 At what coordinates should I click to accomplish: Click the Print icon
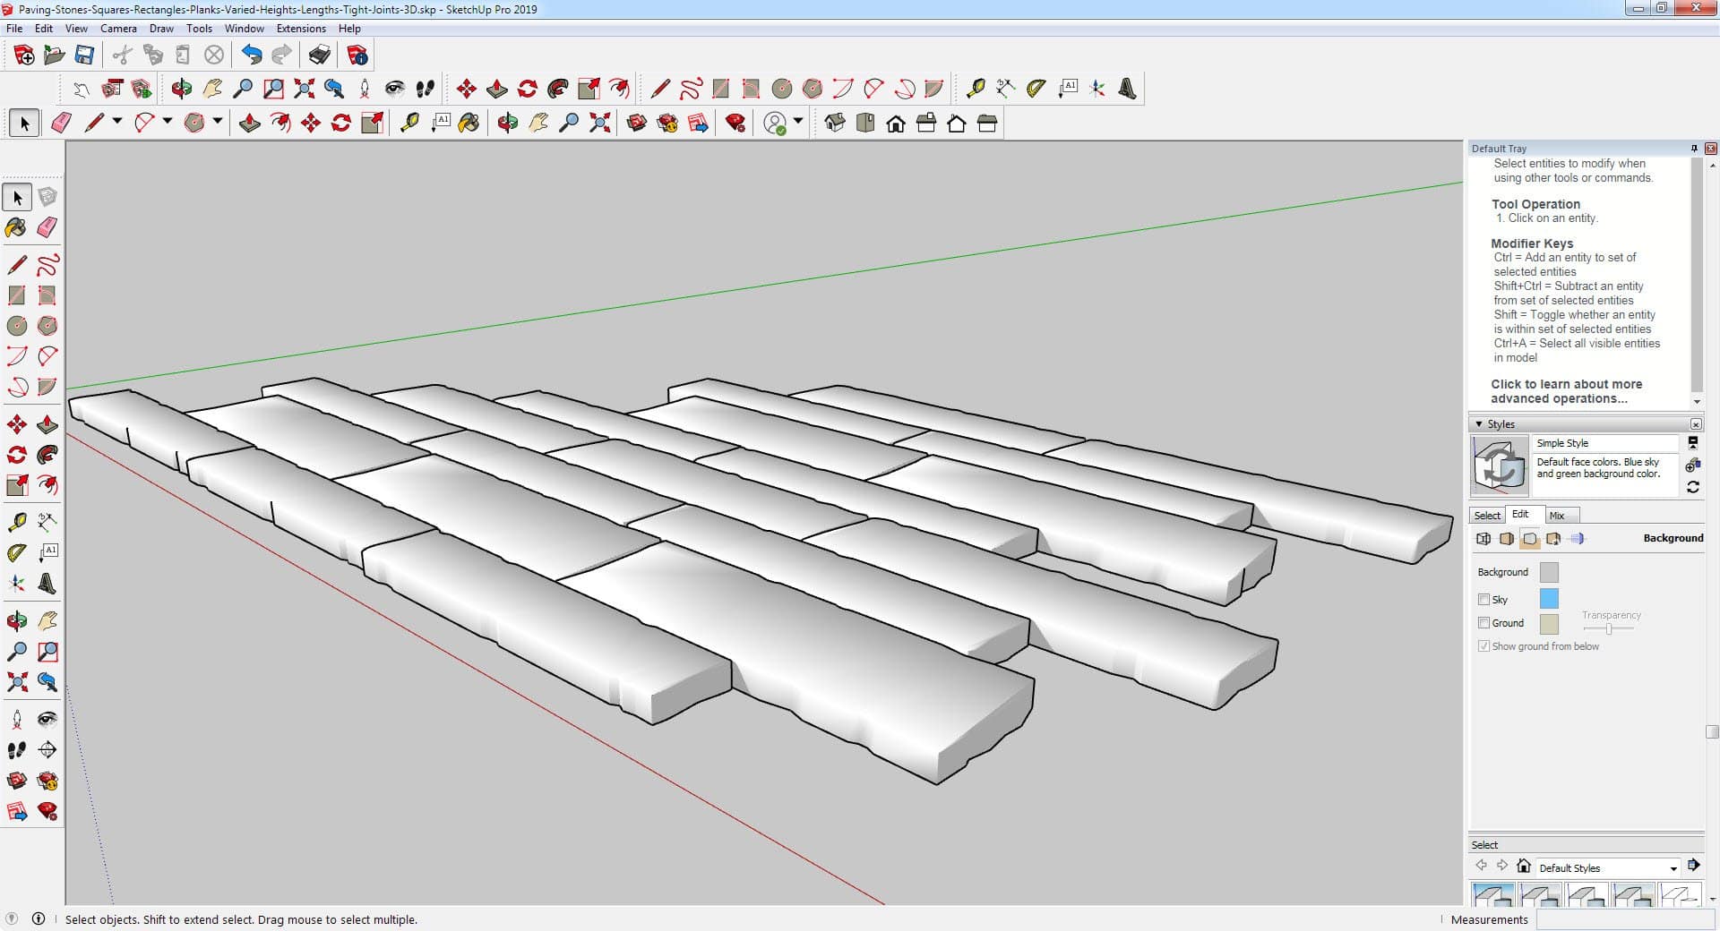[319, 56]
